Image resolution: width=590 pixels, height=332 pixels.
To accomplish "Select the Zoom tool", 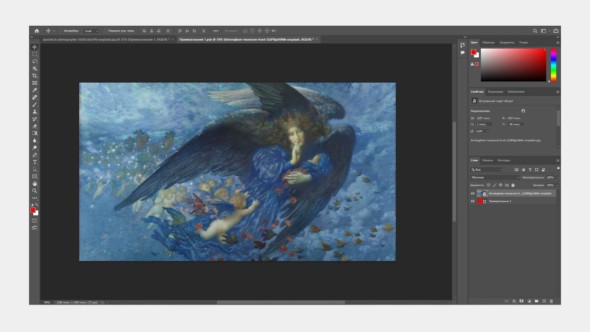I will [35, 191].
